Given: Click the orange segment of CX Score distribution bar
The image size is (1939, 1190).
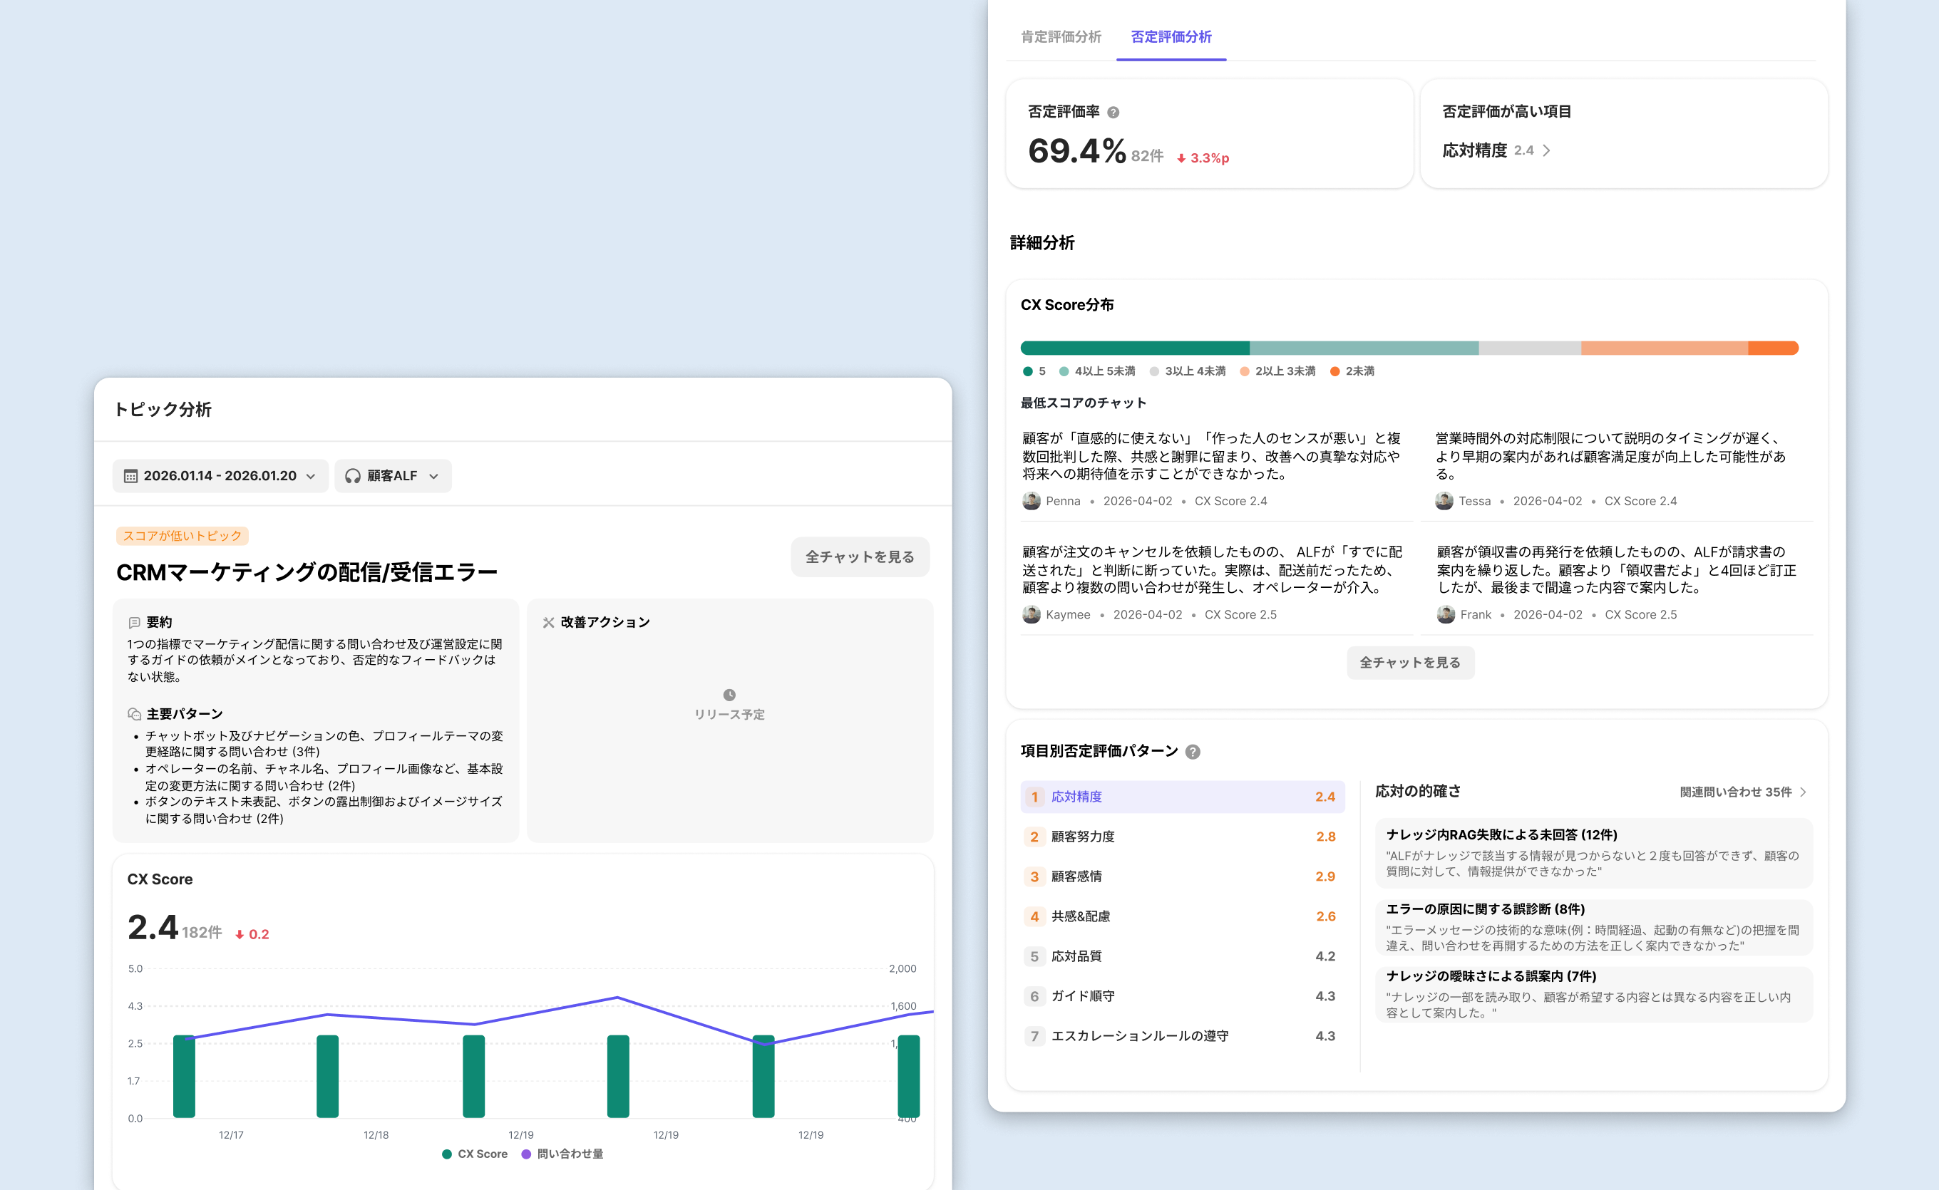Looking at the screenshot, I should (x=1773, y=348).
